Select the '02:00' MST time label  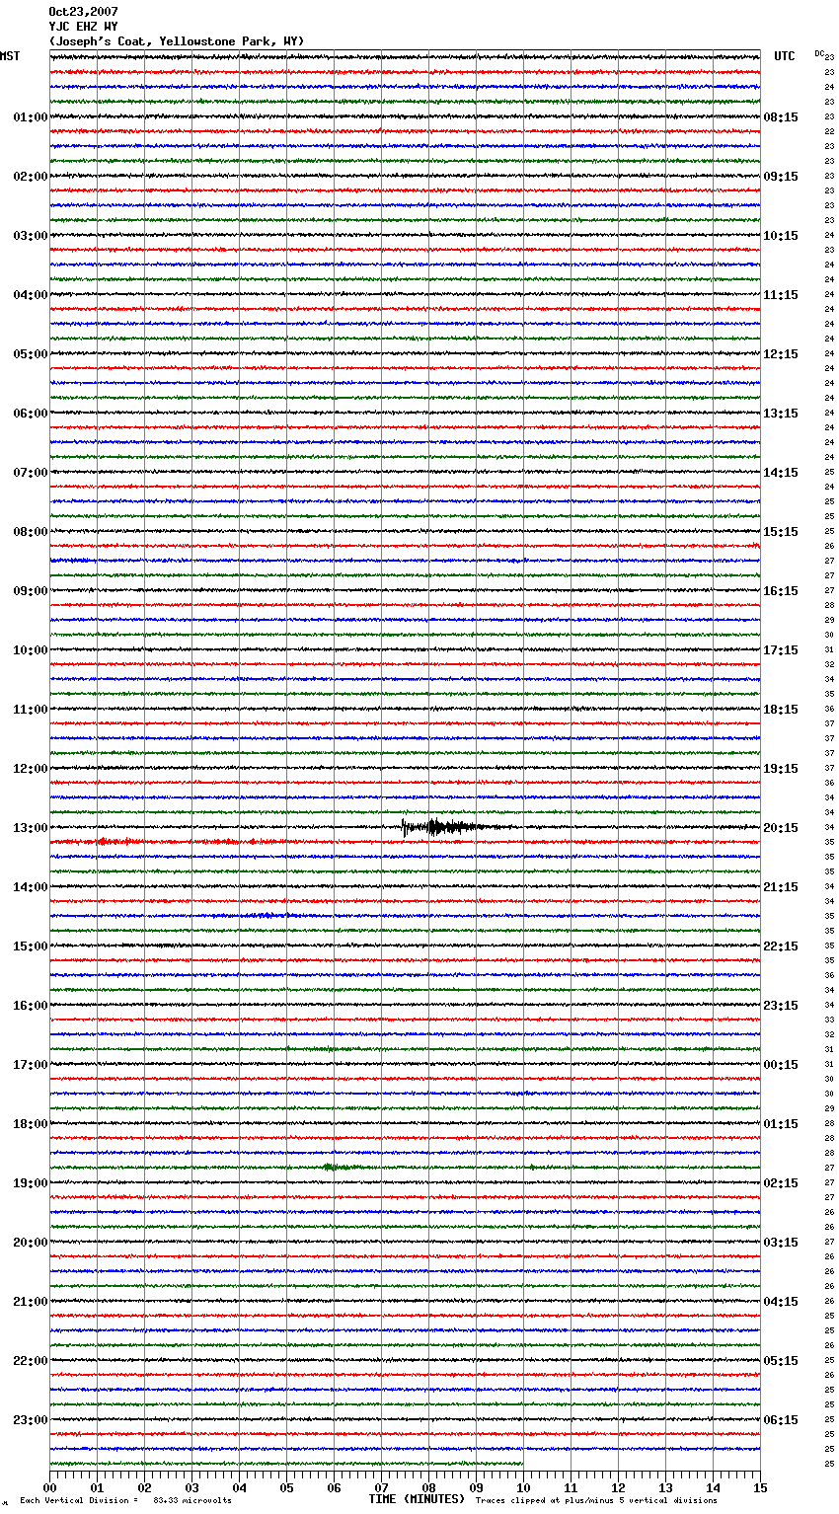30,177
